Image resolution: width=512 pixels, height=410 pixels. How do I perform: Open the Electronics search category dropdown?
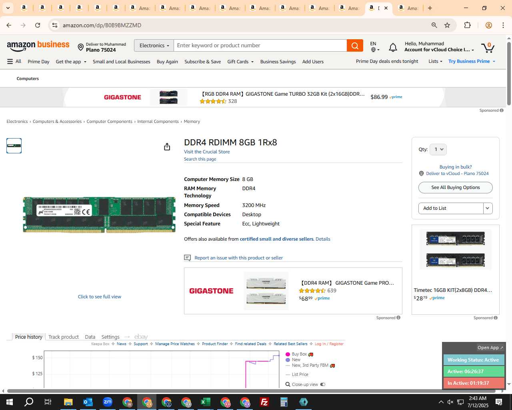154,46
